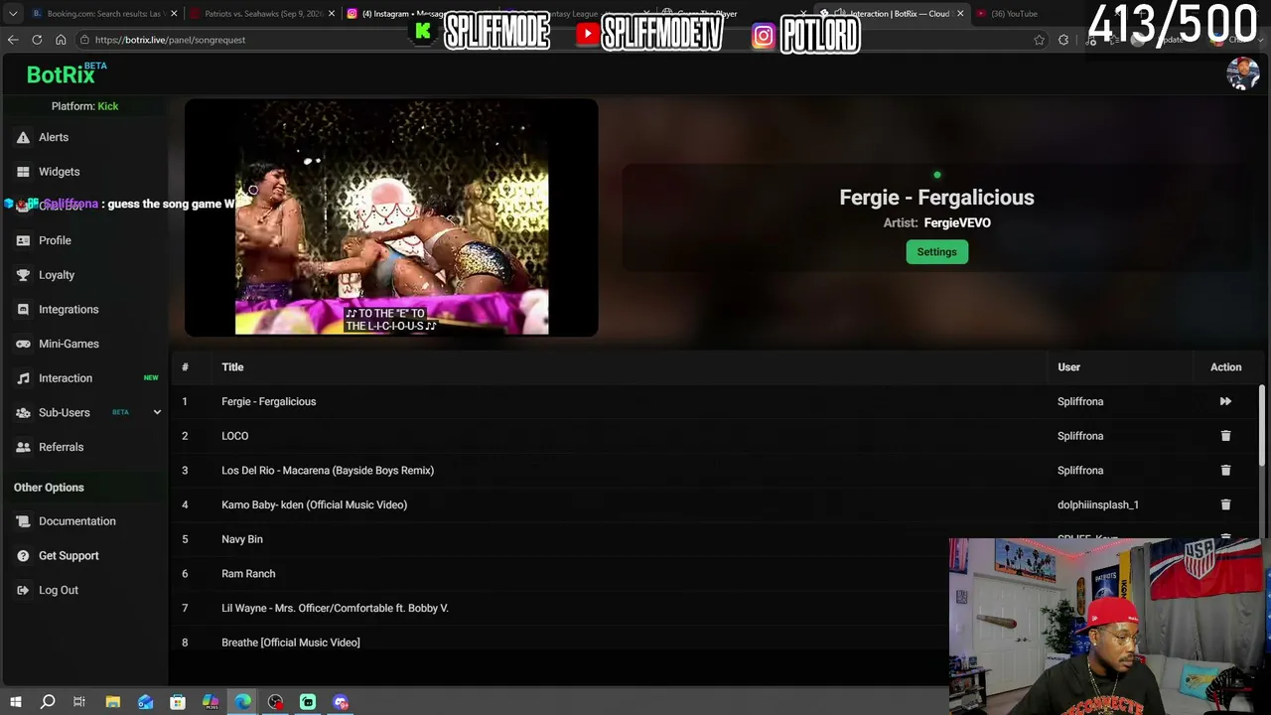This screenshot has width=1271, height=715.
Task: Click the dolphiiinsplash_1 user name
Action: coord(1097,504)
